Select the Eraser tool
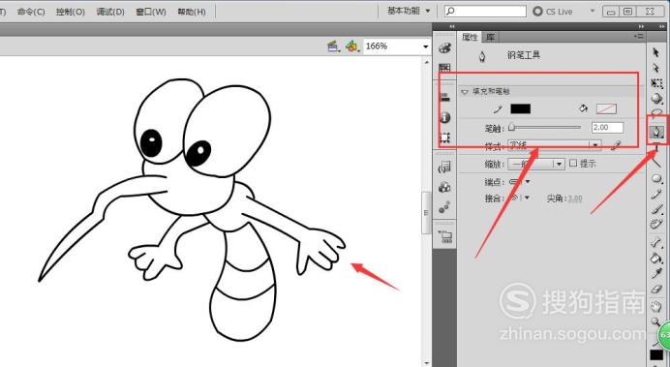Screen dimensions: 670x367 [x=656, y=290]
